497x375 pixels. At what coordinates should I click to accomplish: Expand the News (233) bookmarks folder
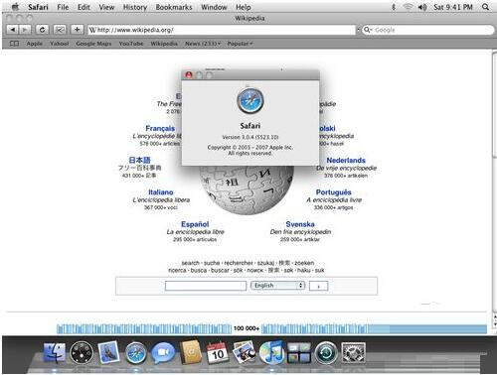coord(203,44)
